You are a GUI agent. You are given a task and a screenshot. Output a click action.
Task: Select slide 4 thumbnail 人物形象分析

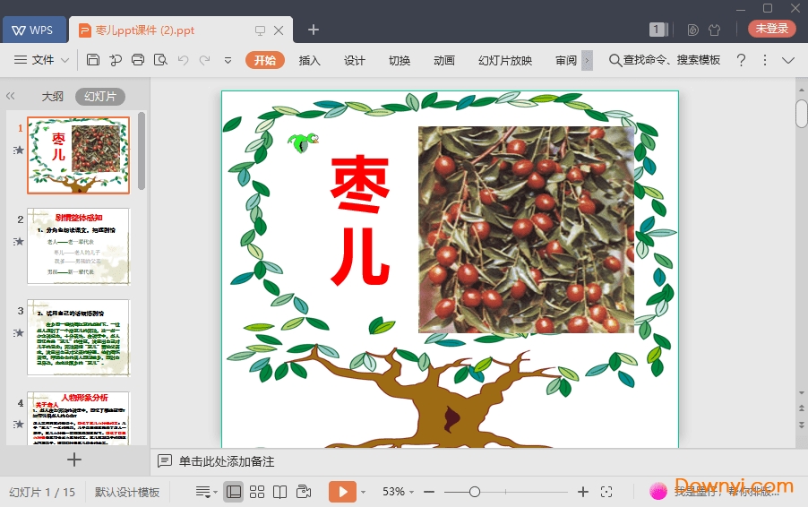78,417
